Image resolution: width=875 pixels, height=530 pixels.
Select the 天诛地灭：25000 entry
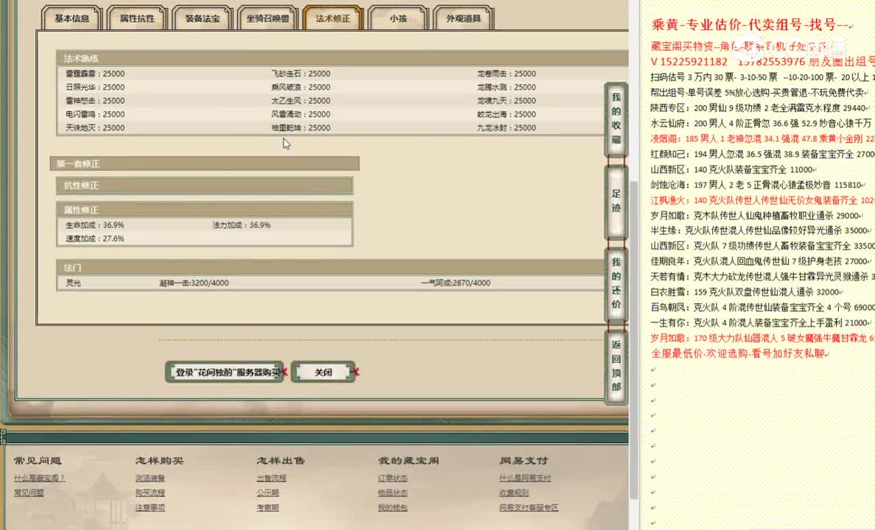(x=96, y=128)
